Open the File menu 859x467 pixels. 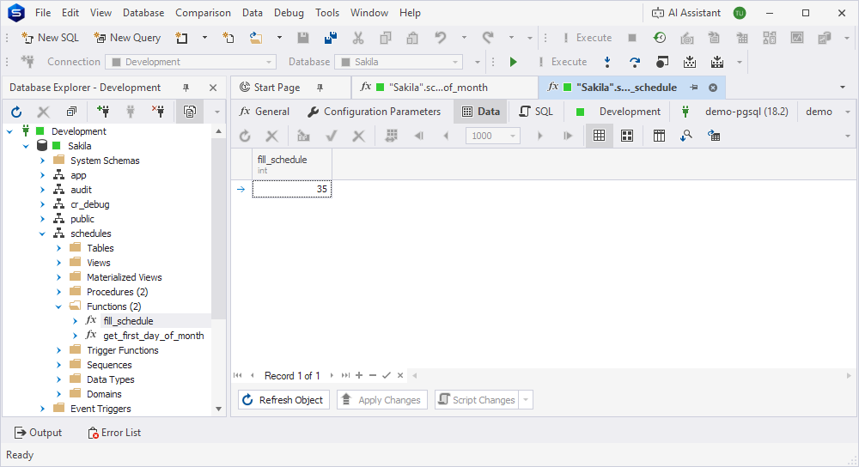(x=43, y=13)
